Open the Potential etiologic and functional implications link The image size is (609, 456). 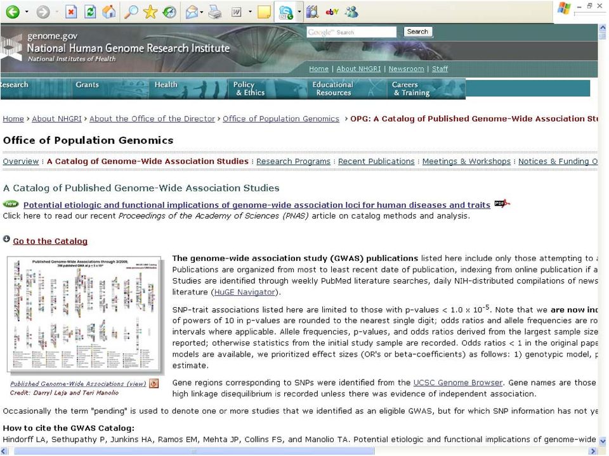(x=257, y=205)
